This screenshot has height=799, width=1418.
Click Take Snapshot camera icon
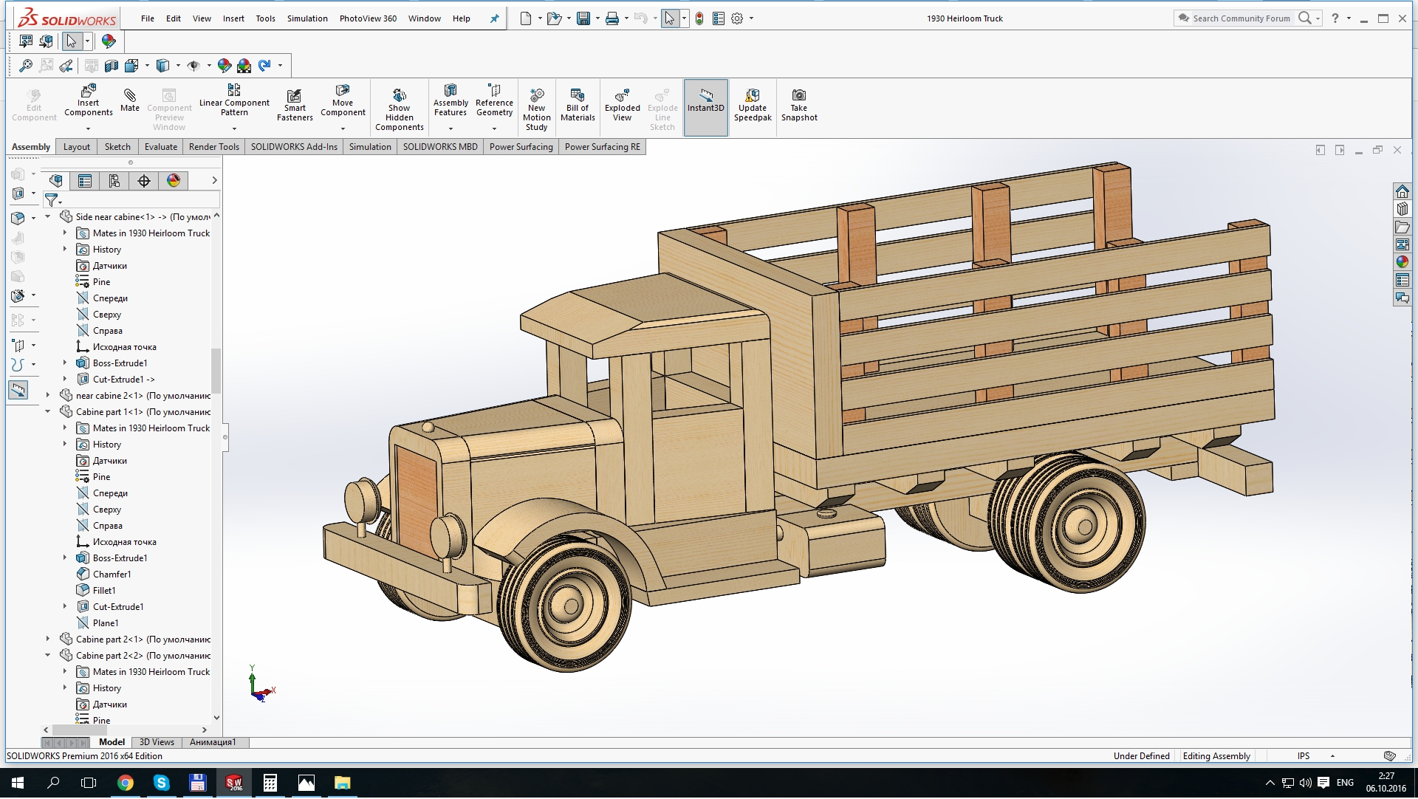pos(799,96)
